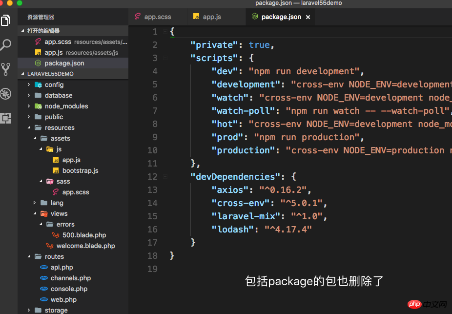Collapse the assets folder arrow
This screenshot has height=314, width=452.
[35, 138]
